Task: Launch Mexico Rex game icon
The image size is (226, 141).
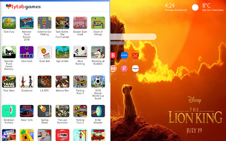Action: click(x=63, y=81)
